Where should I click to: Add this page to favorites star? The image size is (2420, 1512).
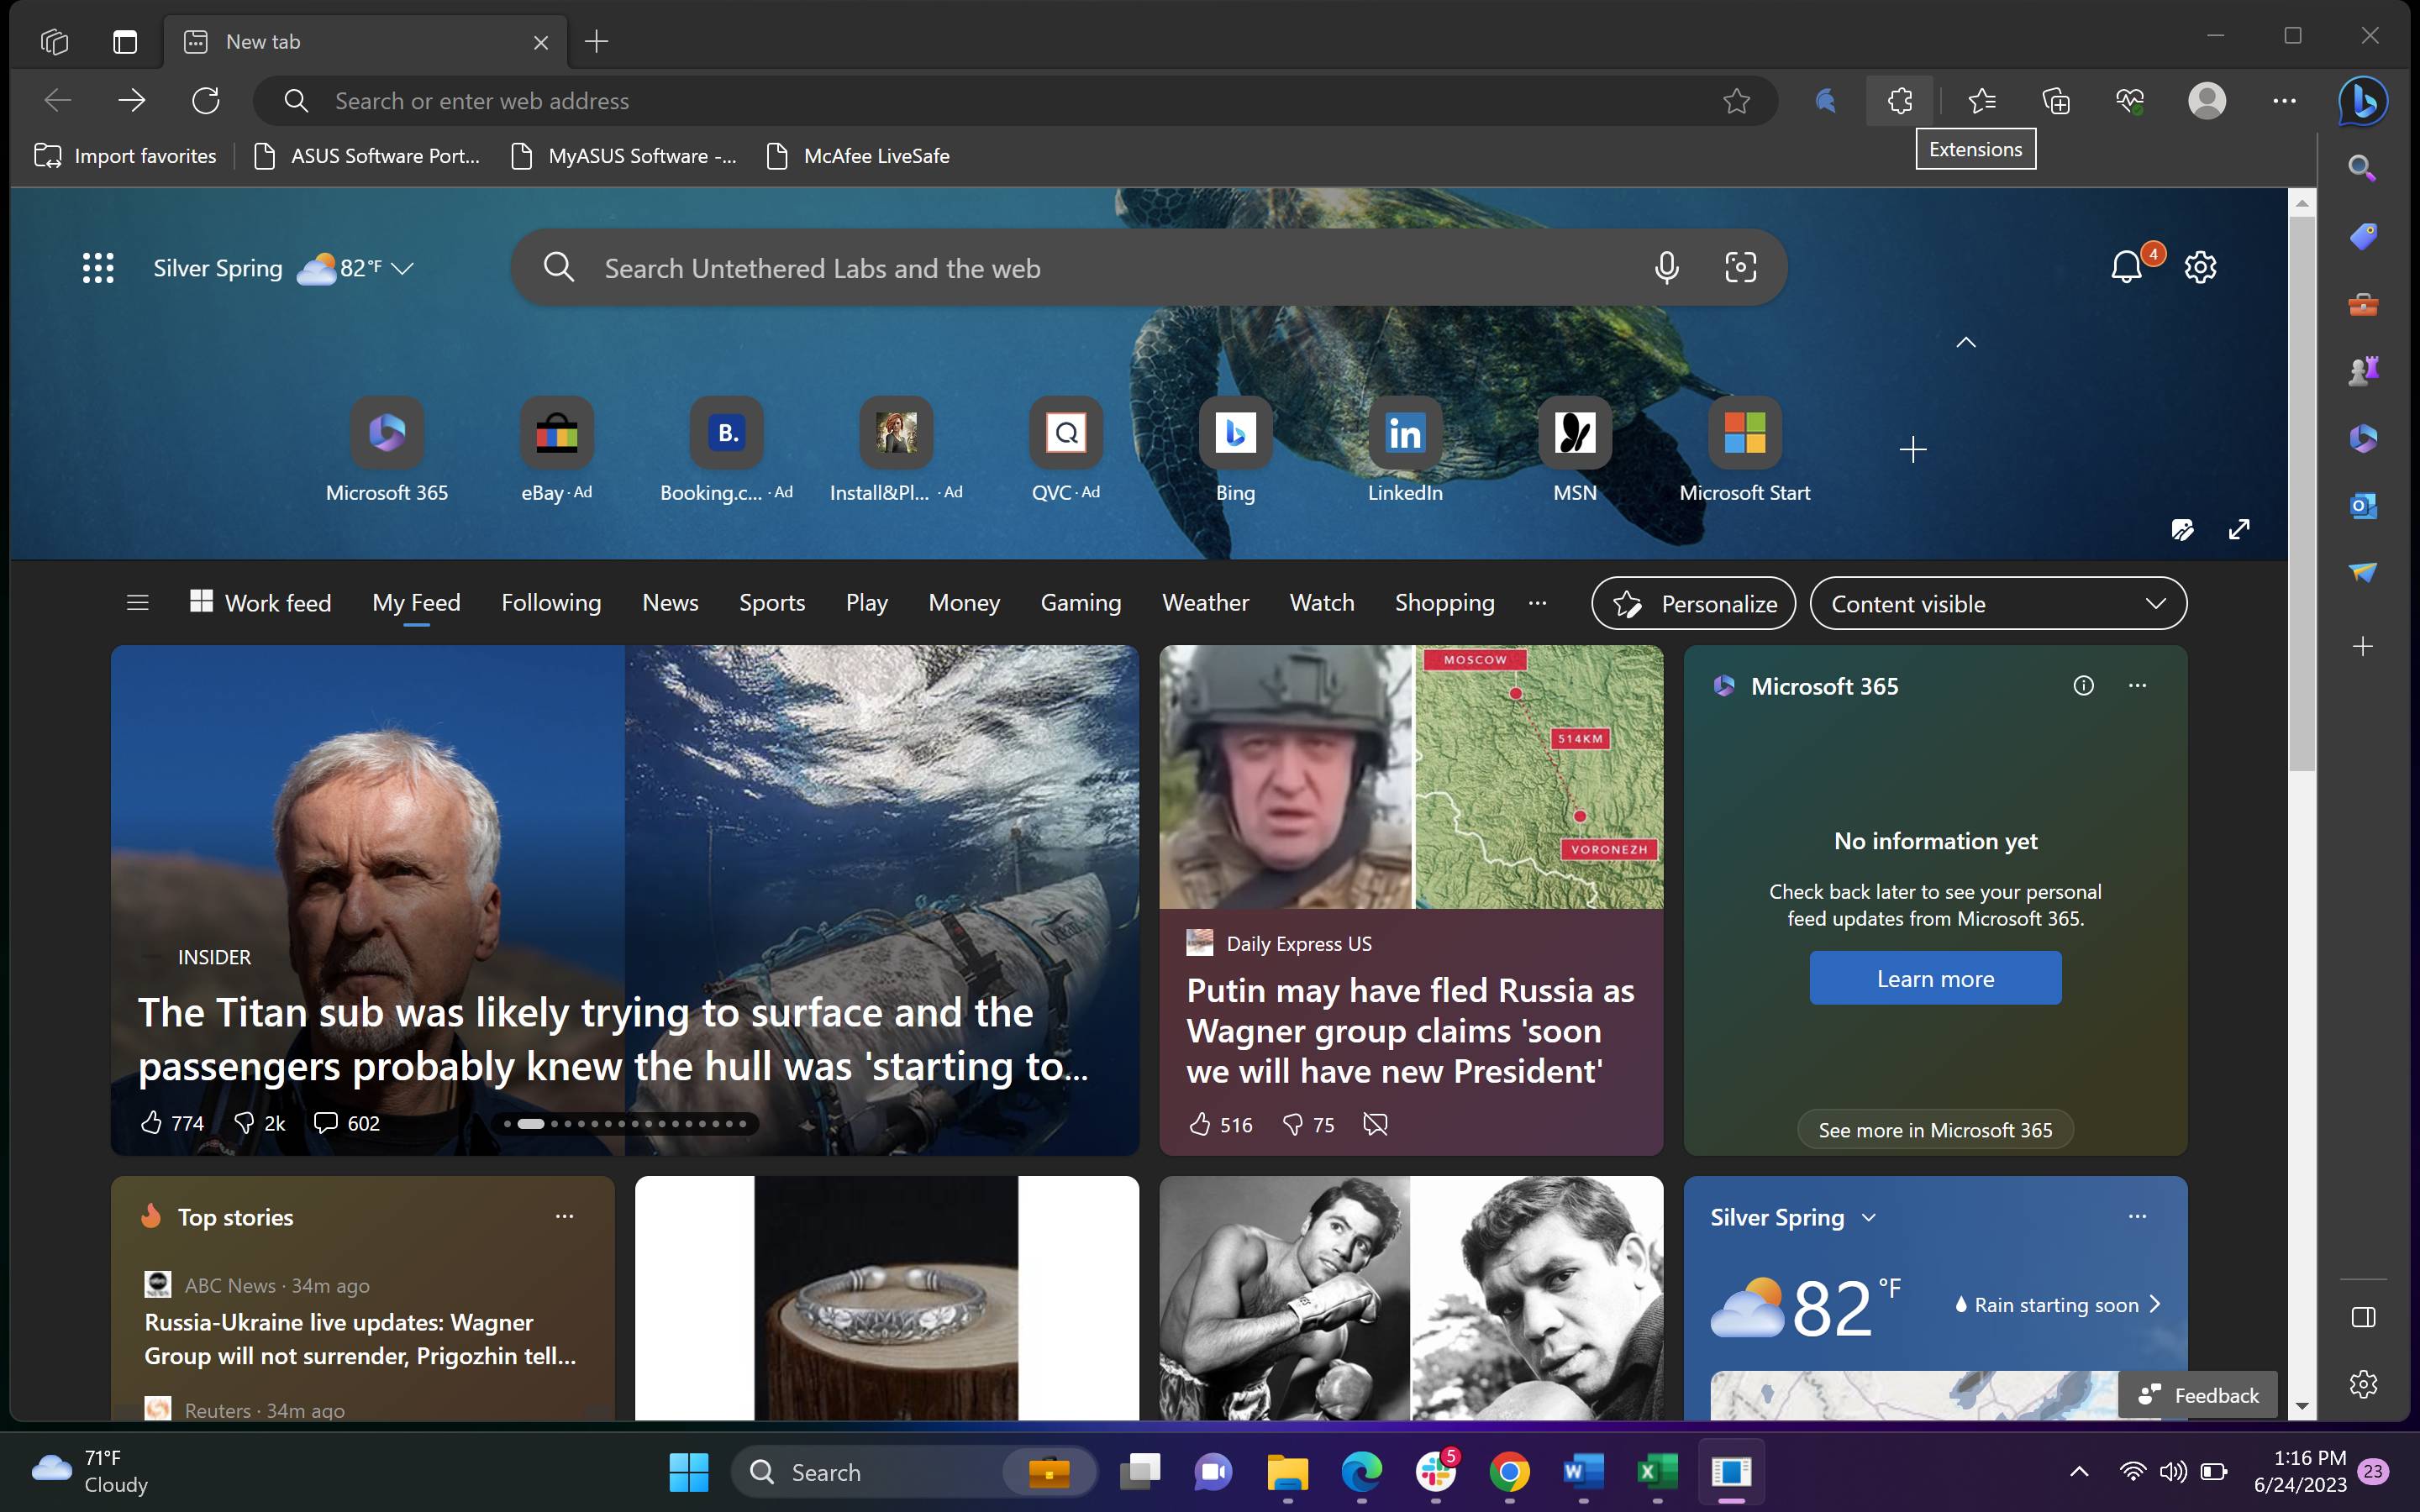(x=1736, y=101)
